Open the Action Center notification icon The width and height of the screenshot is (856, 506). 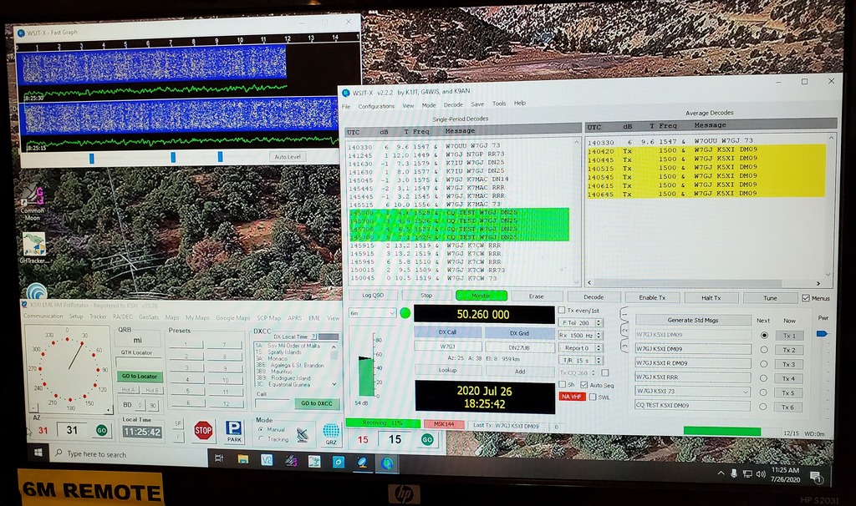tap(816, 478)
